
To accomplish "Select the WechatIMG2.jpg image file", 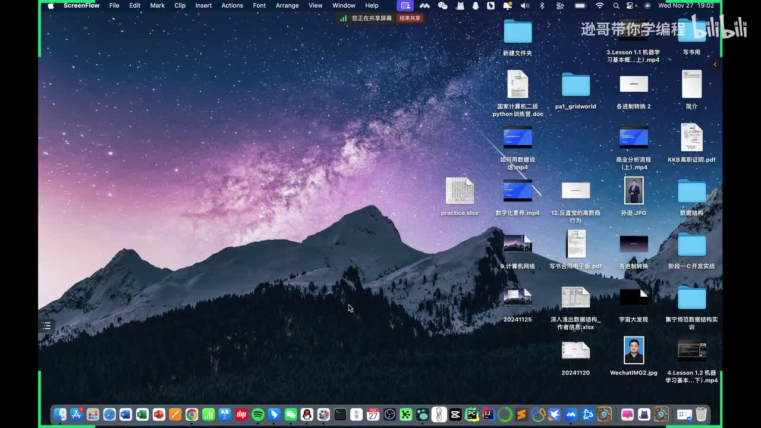I will [634, 357].
